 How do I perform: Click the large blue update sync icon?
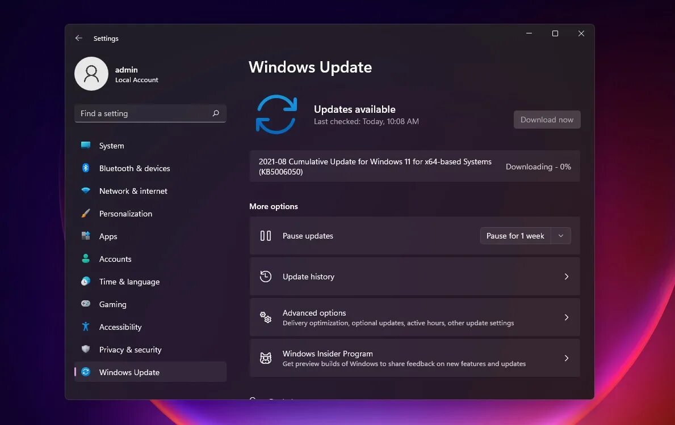click(x=276, y=114)
